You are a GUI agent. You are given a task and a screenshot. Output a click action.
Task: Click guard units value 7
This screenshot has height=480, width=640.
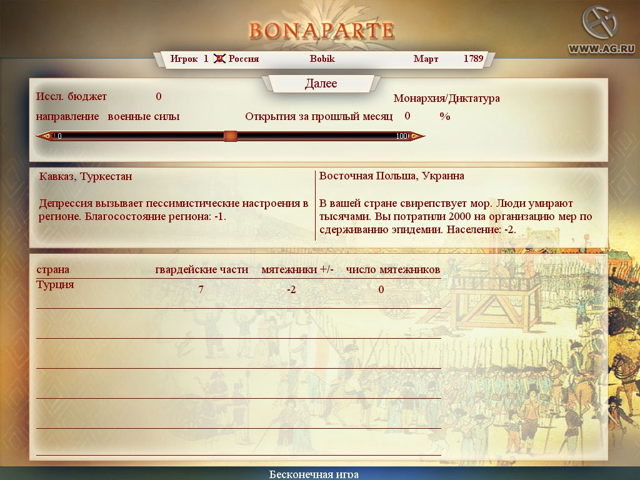tap(201, 290)
